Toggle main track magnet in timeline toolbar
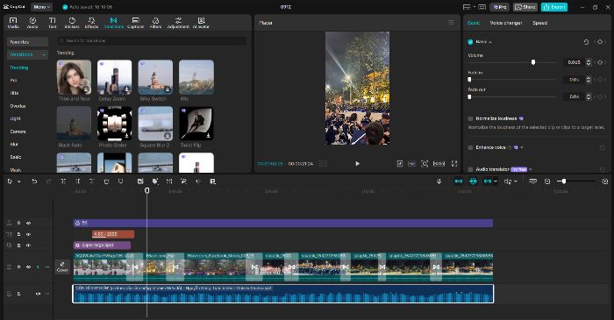The image size is (614, 320). (x=459, y=181)
